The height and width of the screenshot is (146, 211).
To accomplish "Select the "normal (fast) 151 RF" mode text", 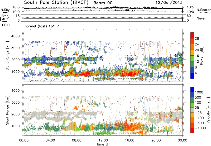I will pyautogui.click(x=42, y=26).
